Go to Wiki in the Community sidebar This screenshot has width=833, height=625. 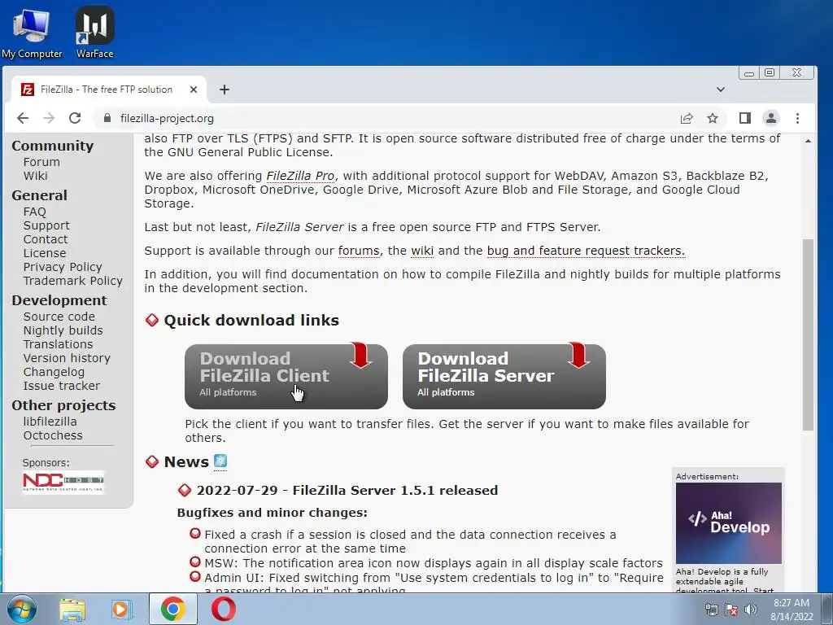(x=36, y=176)
